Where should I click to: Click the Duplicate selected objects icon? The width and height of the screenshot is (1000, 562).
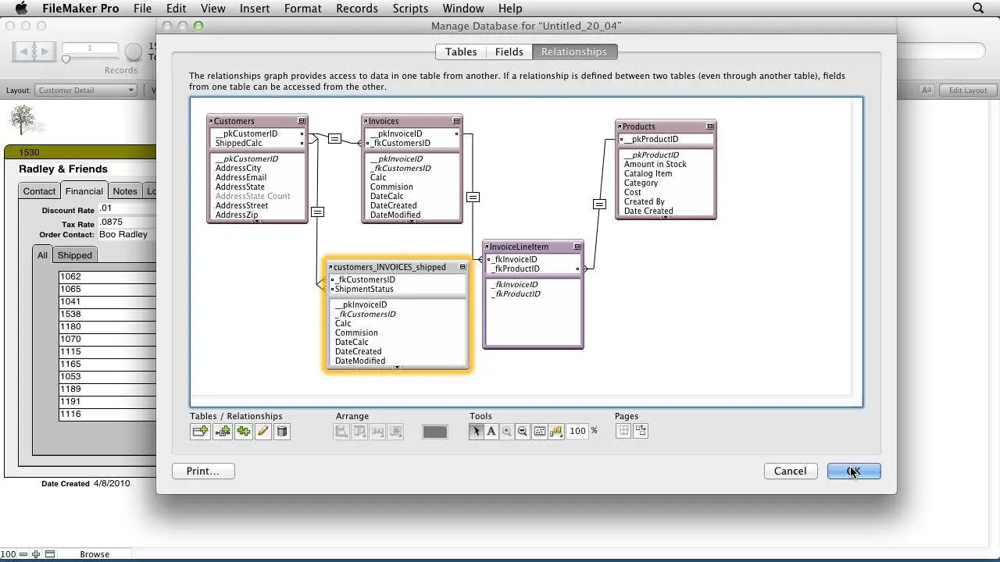(244, 431)
